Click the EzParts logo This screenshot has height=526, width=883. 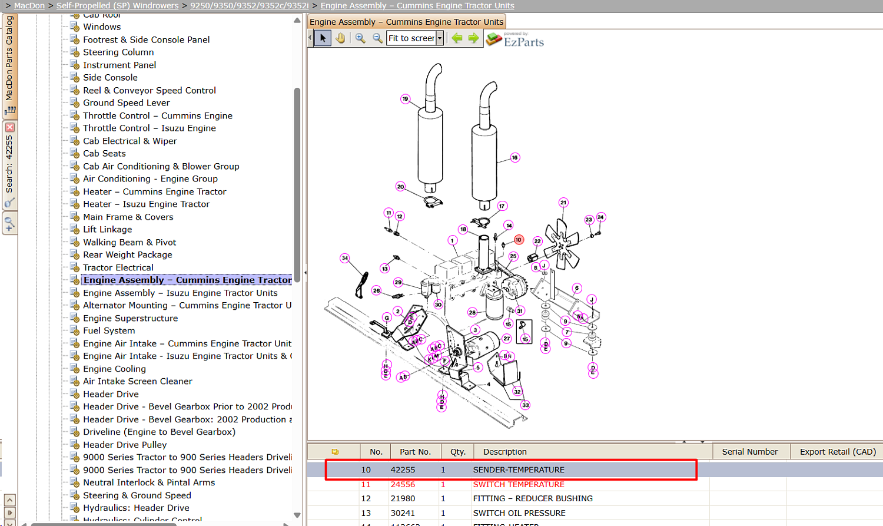coord(515,39)
